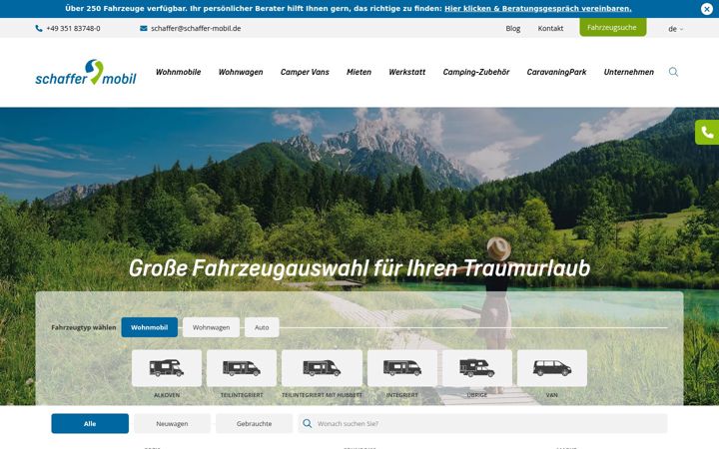Click the +49 351 83748-0 phone number

coord(73,28)
